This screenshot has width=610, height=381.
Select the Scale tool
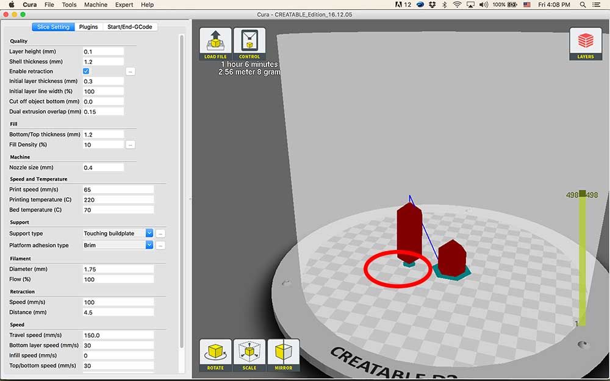click(x=249, y=355)
